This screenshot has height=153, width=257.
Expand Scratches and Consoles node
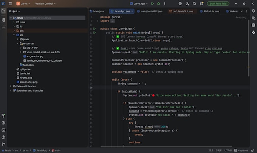[11, 90]
